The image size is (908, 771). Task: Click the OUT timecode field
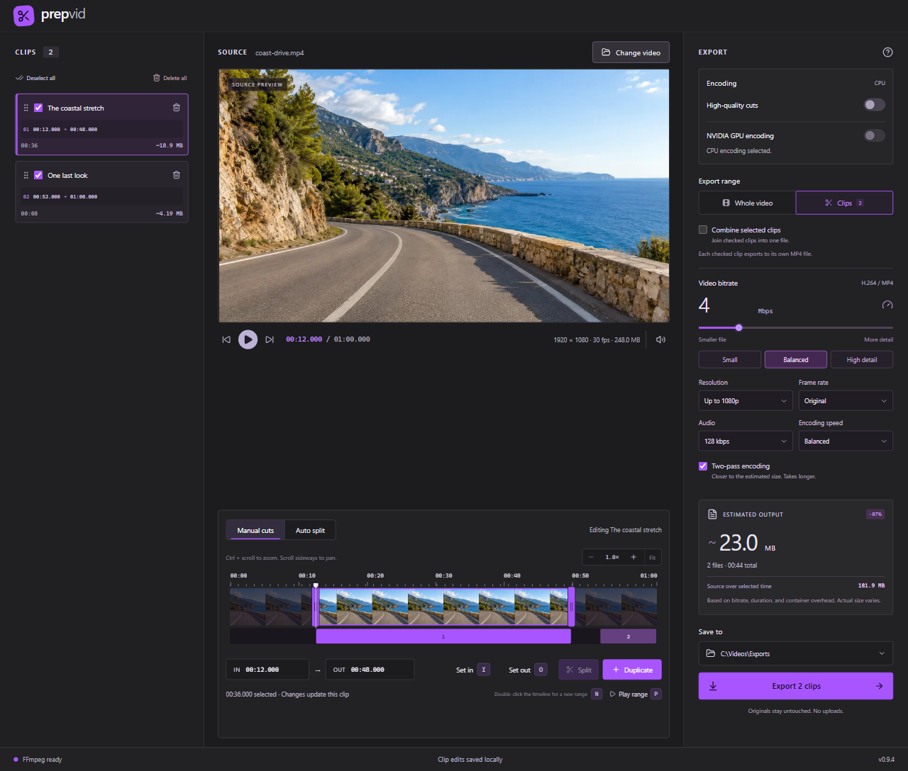click(x=370, y=670)
